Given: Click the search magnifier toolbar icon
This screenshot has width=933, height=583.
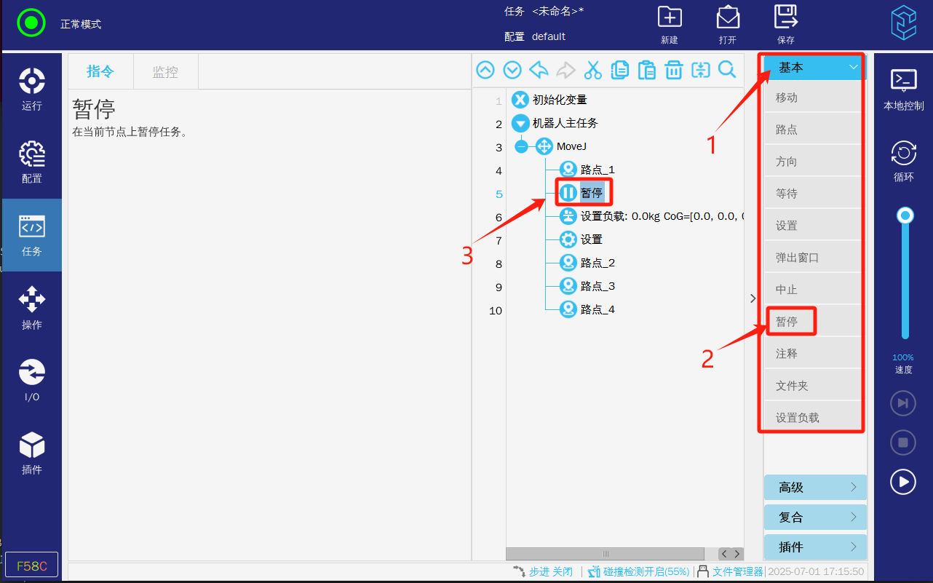Looking at the screenshot, I should [x=727, y=70].
